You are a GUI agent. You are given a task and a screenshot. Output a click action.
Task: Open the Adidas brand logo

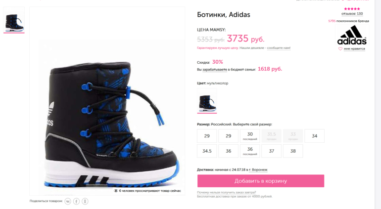(352, 35)
